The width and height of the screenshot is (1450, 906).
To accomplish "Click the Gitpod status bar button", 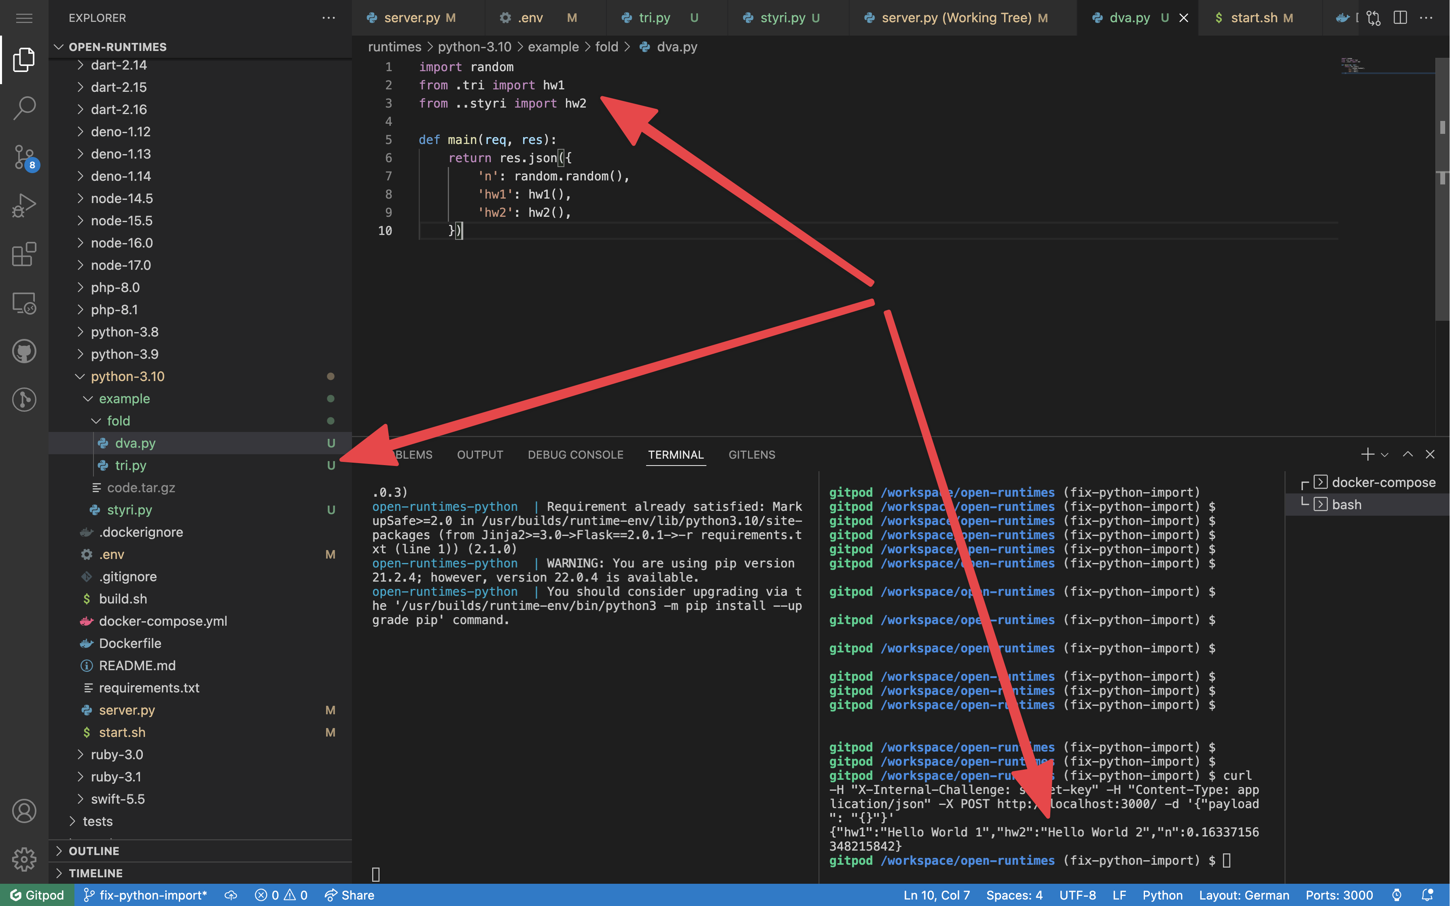I will coord(37,895).
